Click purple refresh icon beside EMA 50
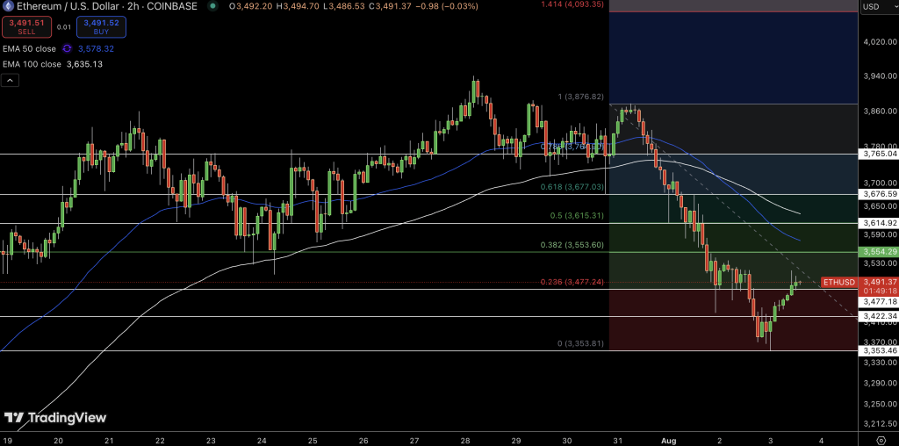This screenshot has width=899, height=446. coord(67,49)
